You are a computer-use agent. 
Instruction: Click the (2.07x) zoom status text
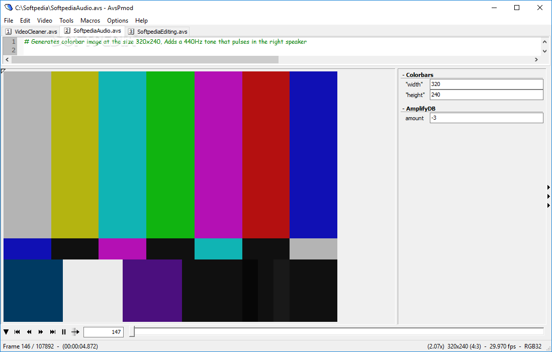[x=436, y=346]
